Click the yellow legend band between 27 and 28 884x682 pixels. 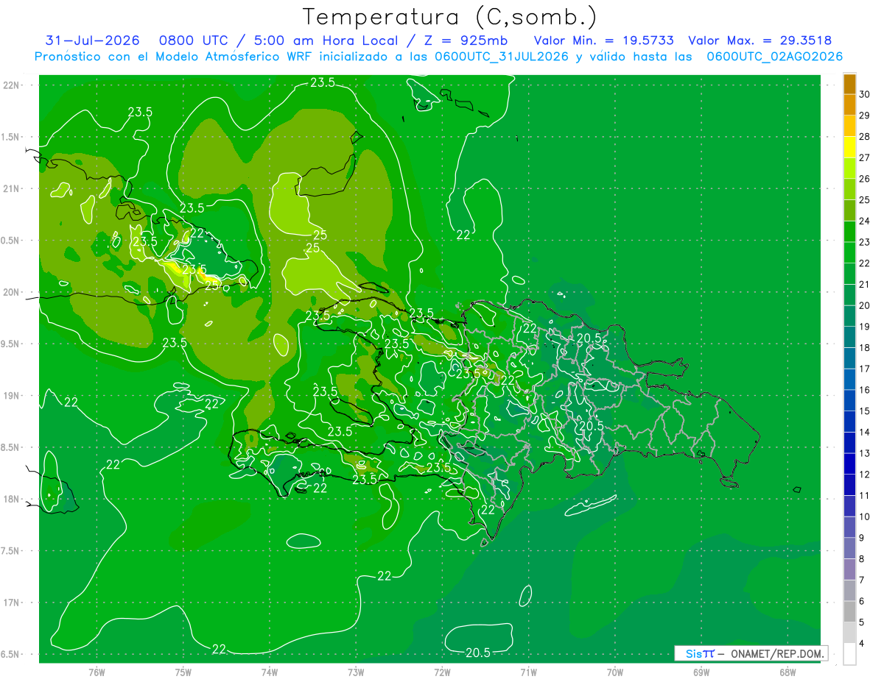point(849,147)
